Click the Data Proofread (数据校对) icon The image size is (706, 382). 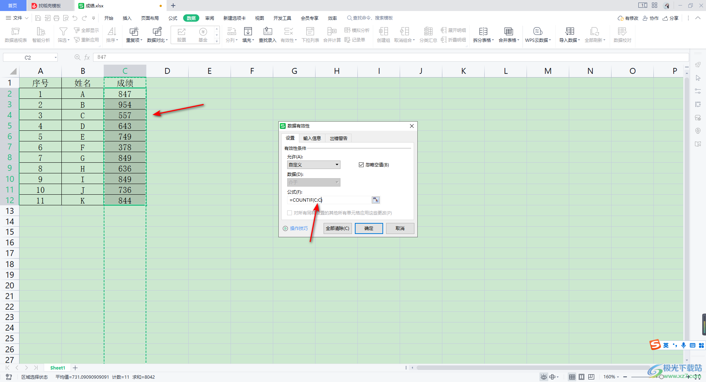pos(623,35)
